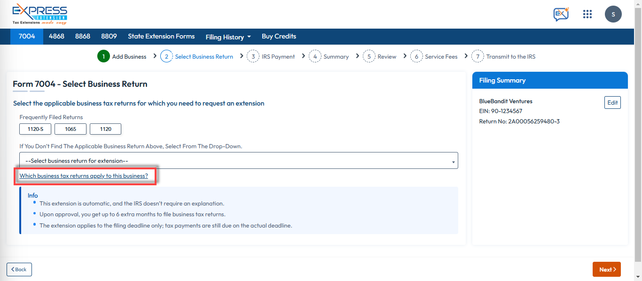Click the BlueBandit Ventures business name
This screenshot has height=281, width=642.
pos(506,101)
